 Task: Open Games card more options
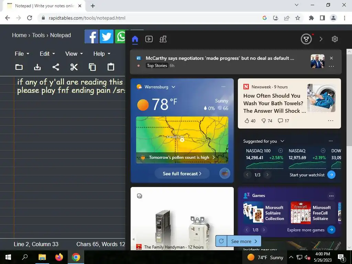(x=331, y=196)
